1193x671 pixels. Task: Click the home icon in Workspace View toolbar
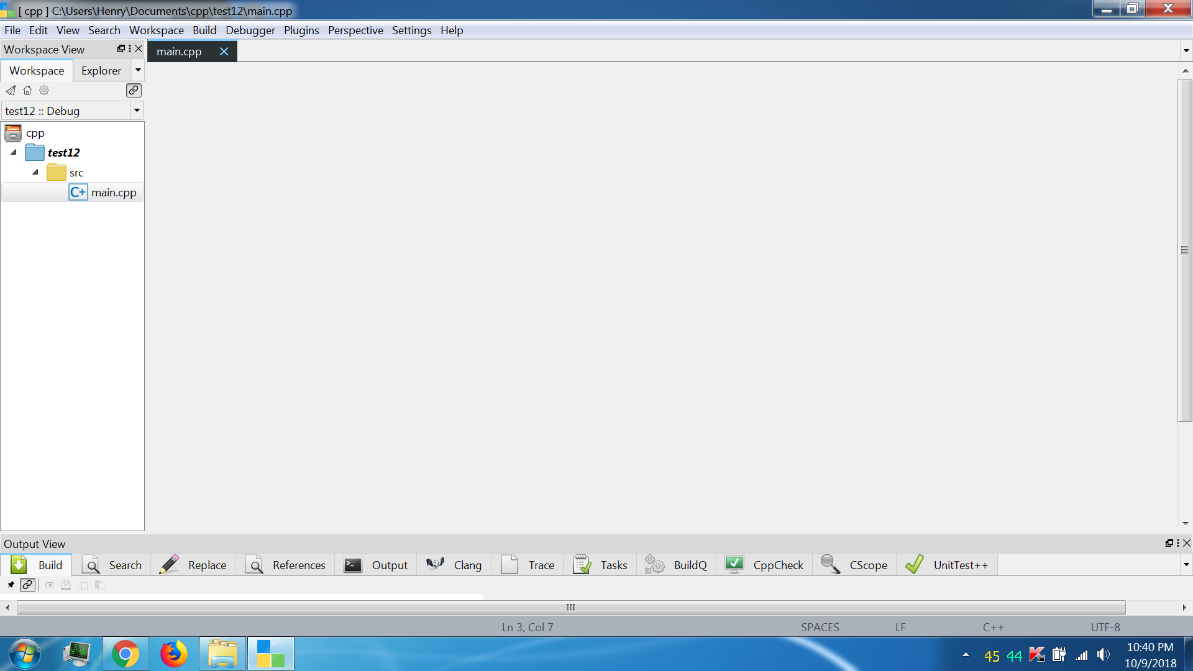click(27, 90)
